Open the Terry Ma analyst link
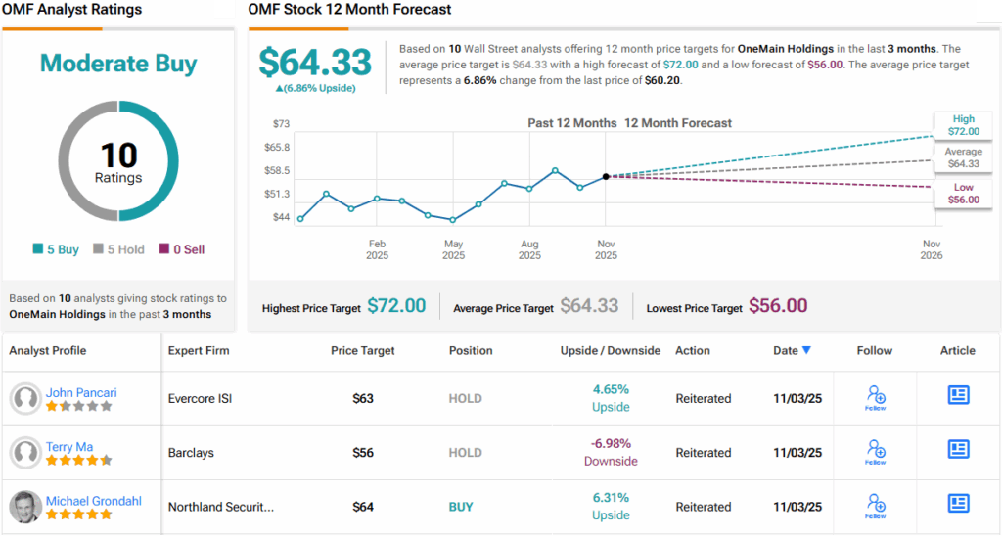Screen dimensions: 1002x536 point(69,447)
